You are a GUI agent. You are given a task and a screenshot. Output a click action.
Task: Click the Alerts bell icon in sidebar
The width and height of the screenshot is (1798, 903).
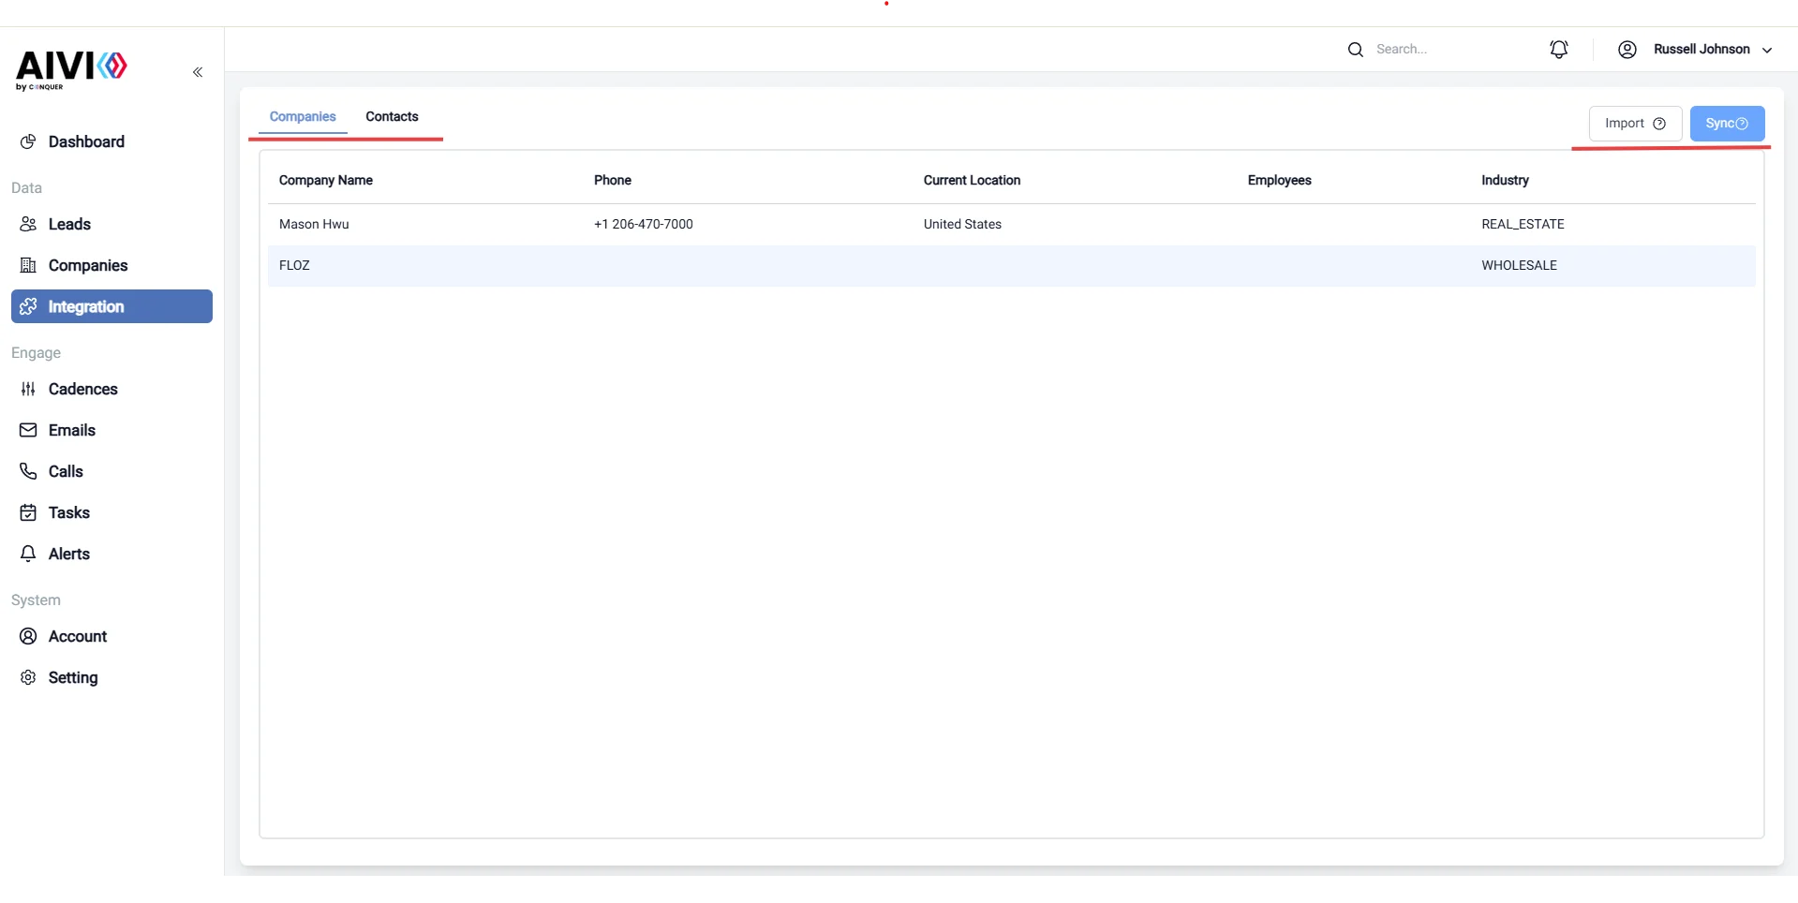click(28, 554)
